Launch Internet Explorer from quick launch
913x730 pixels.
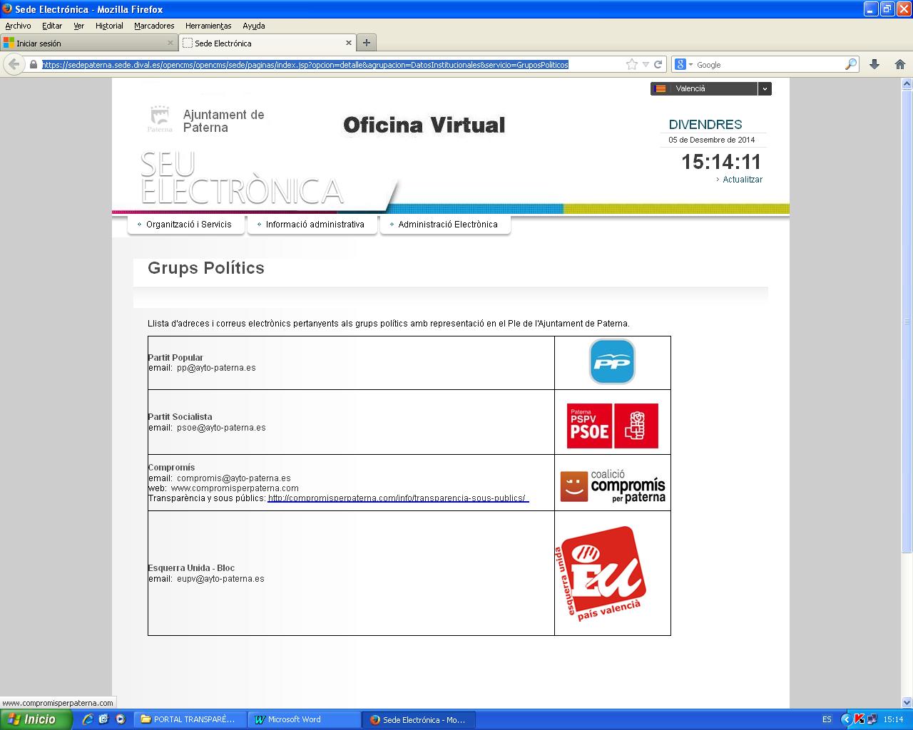click(x=88, y=719)
